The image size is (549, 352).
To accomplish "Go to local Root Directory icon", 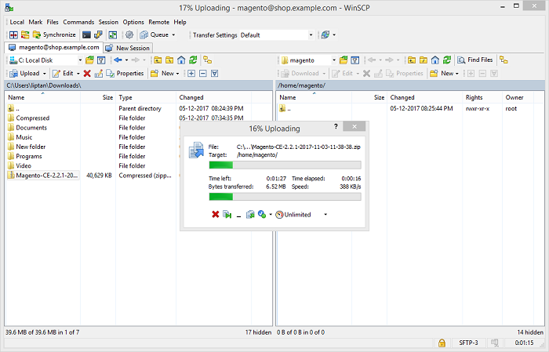I will [x=169, y=60].
